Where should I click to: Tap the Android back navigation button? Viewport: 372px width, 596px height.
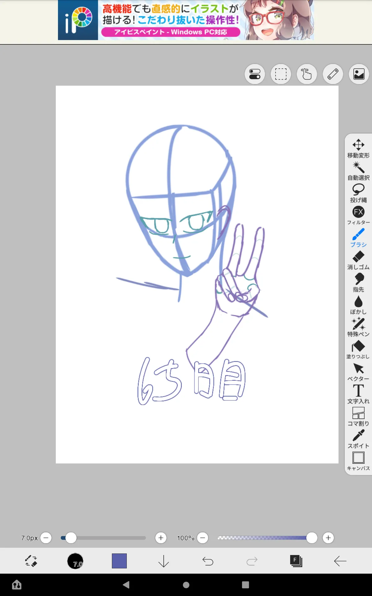pos(126,585)
